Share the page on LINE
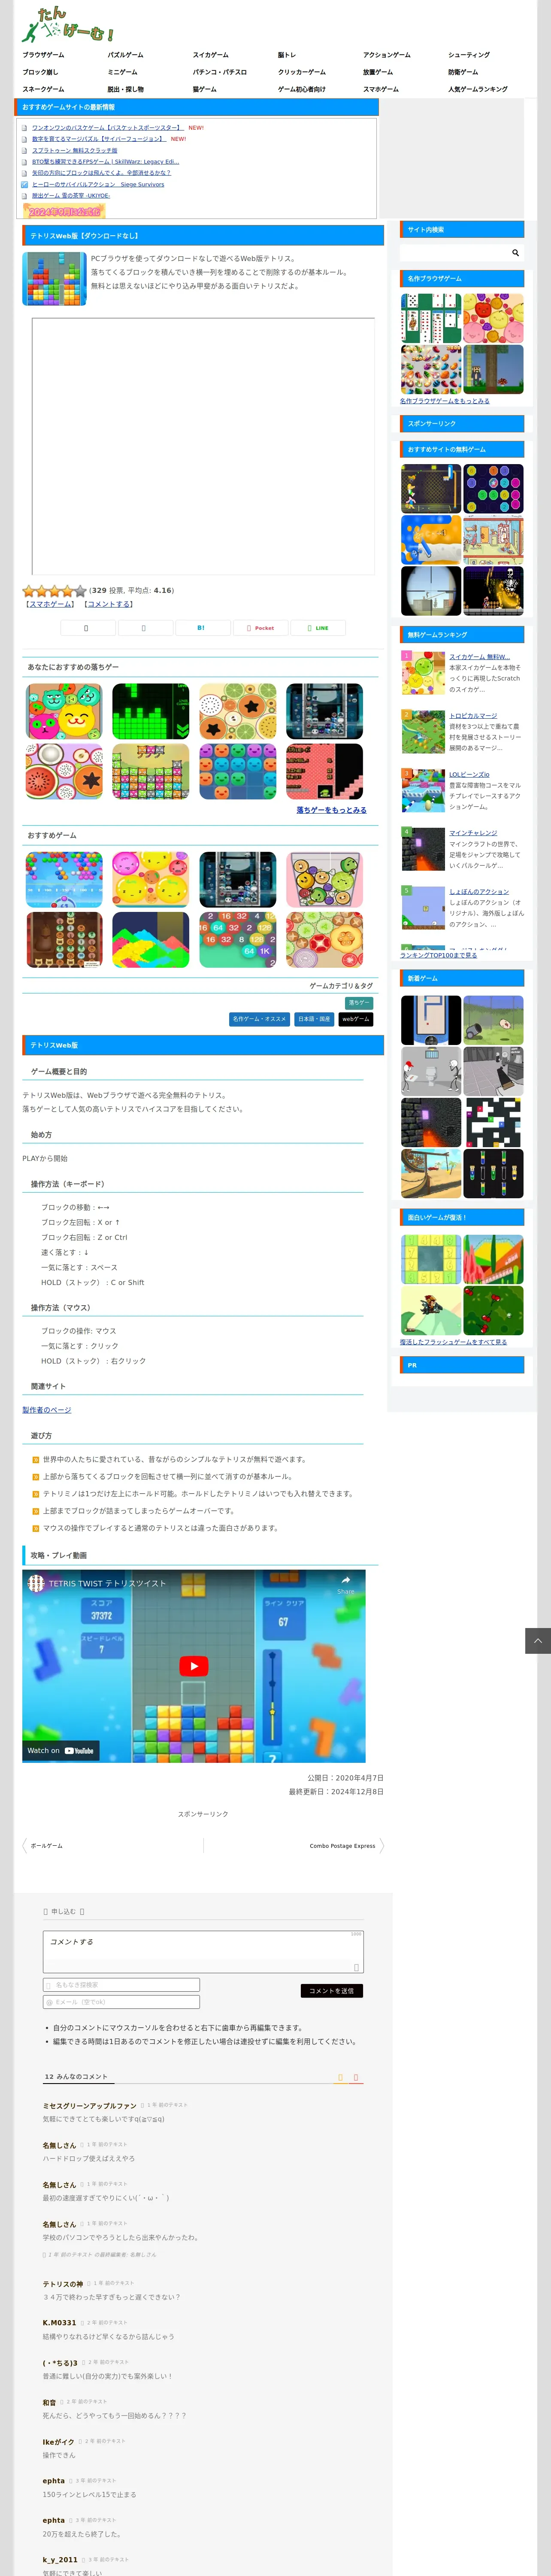Screen dimensions: 551x2576 tap(317, 628)
